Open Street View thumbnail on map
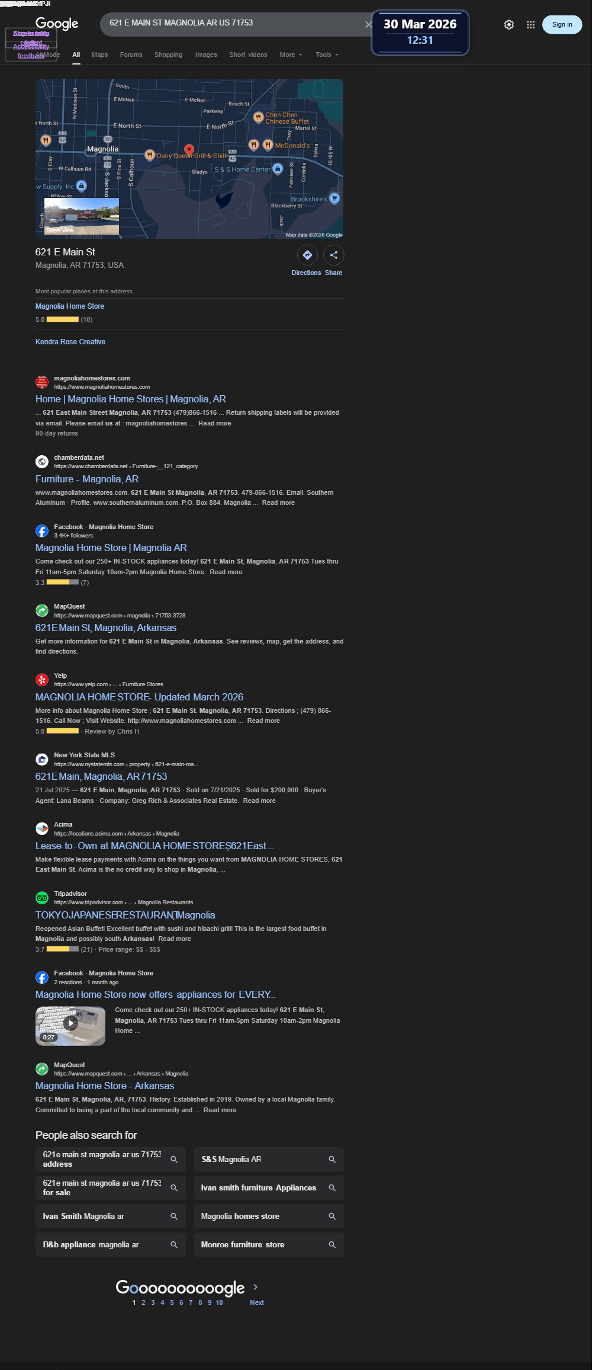Viewport: 599px width, 1370px height. [x=82, y=216]
